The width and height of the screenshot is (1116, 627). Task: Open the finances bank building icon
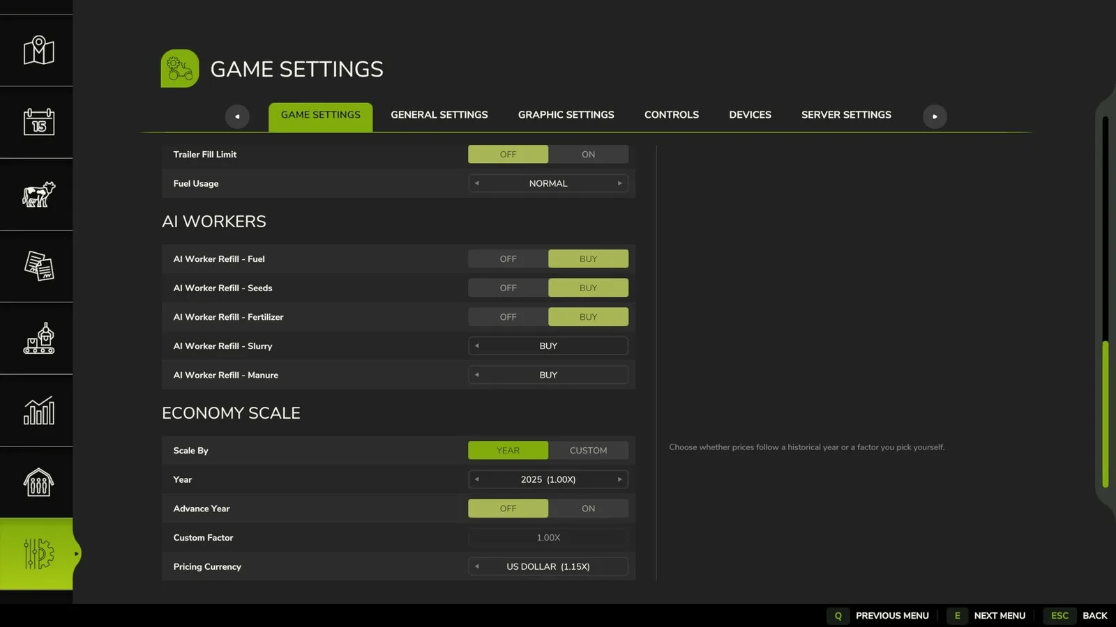(38, 482)
